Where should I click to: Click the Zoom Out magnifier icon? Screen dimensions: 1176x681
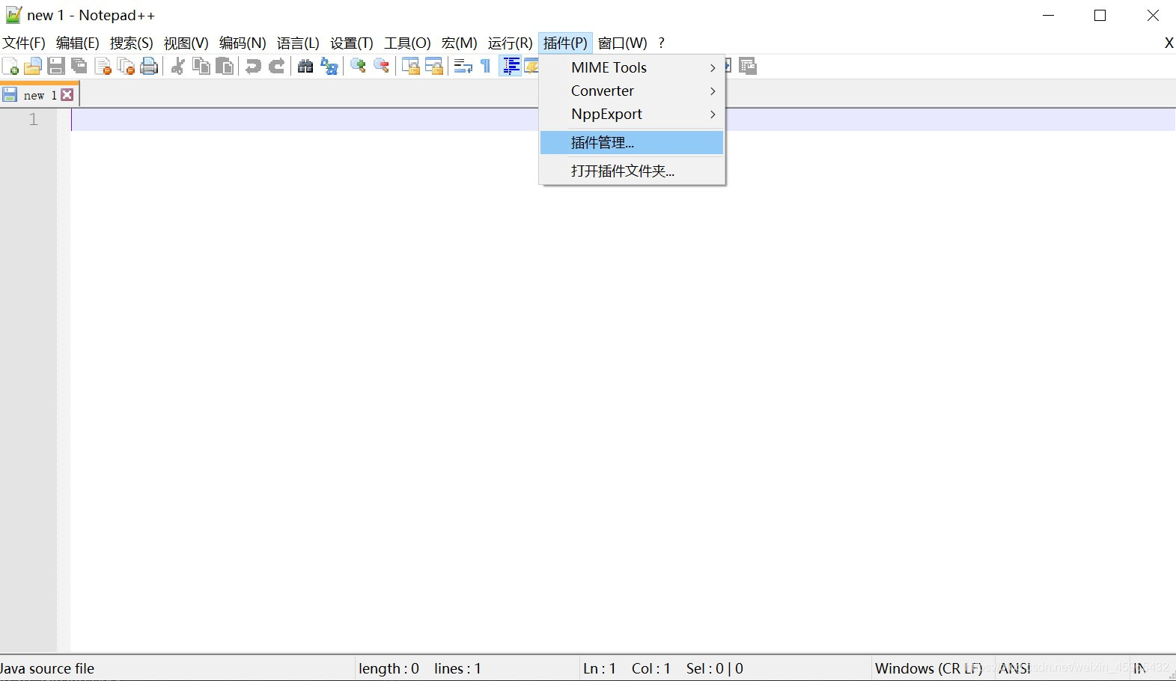(x=382, y=67)
